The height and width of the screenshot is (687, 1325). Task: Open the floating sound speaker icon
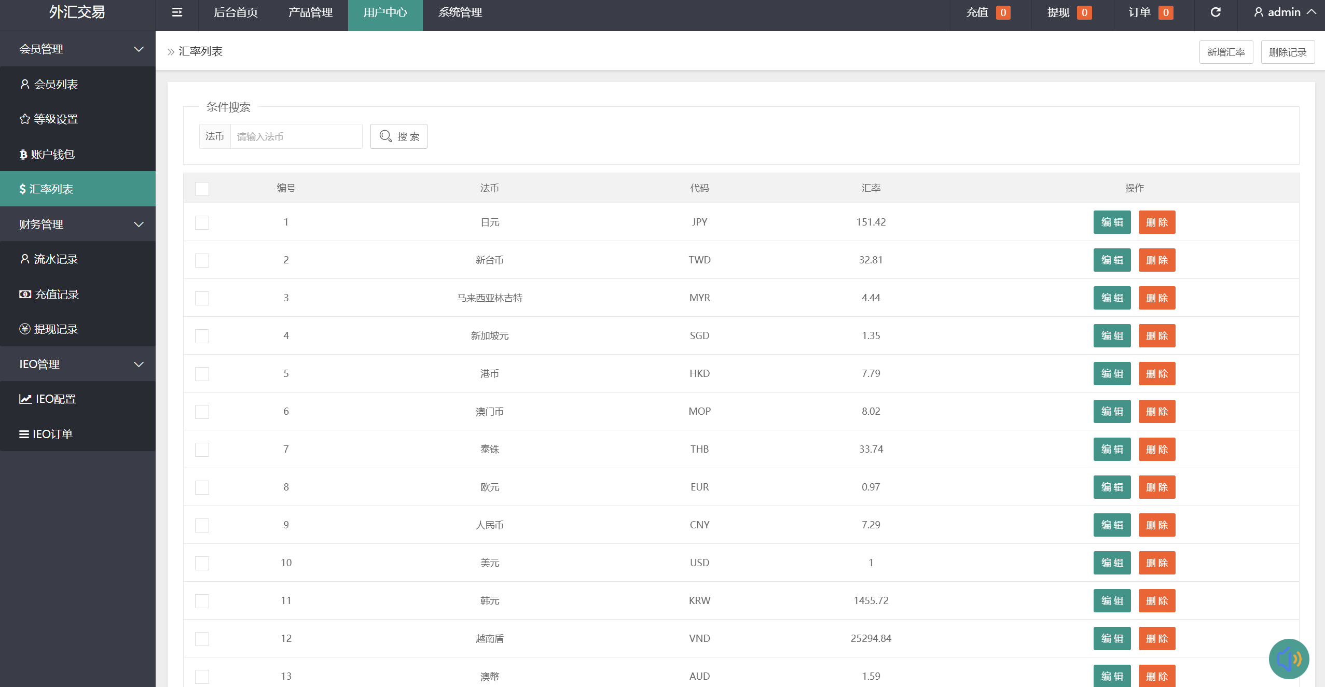coord(1289,659)
